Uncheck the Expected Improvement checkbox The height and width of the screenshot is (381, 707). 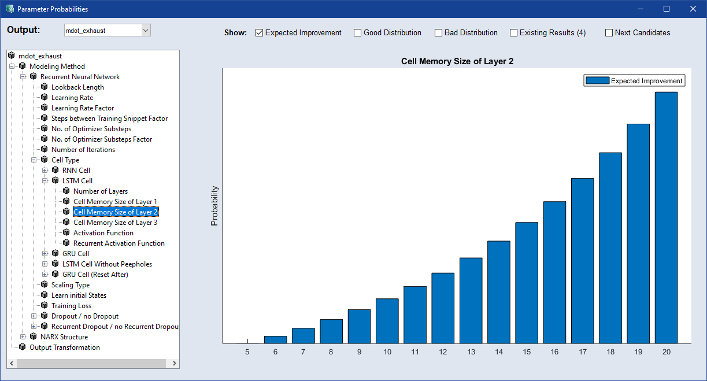click(260, 33)
